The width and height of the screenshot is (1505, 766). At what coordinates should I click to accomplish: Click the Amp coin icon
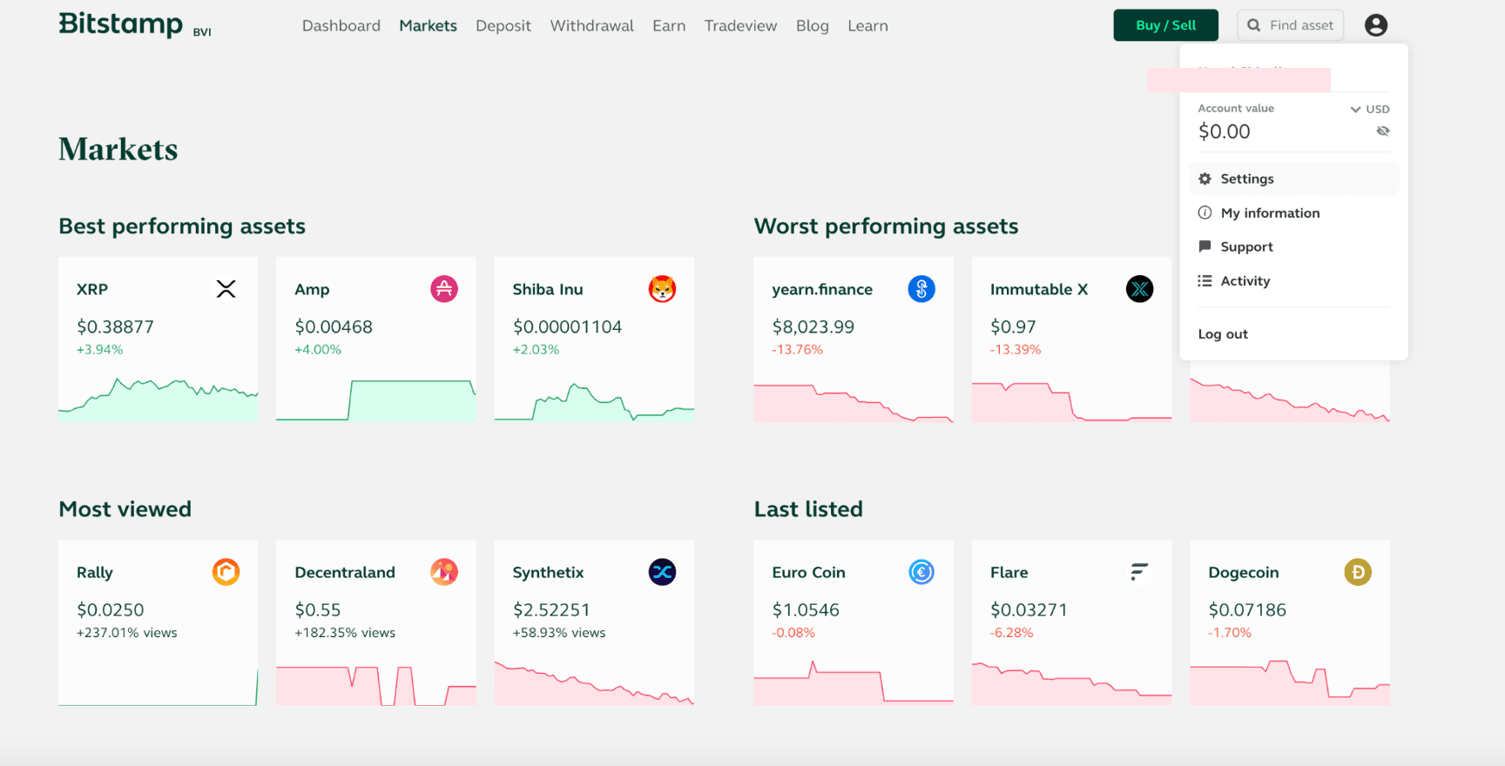click(444, 289)
